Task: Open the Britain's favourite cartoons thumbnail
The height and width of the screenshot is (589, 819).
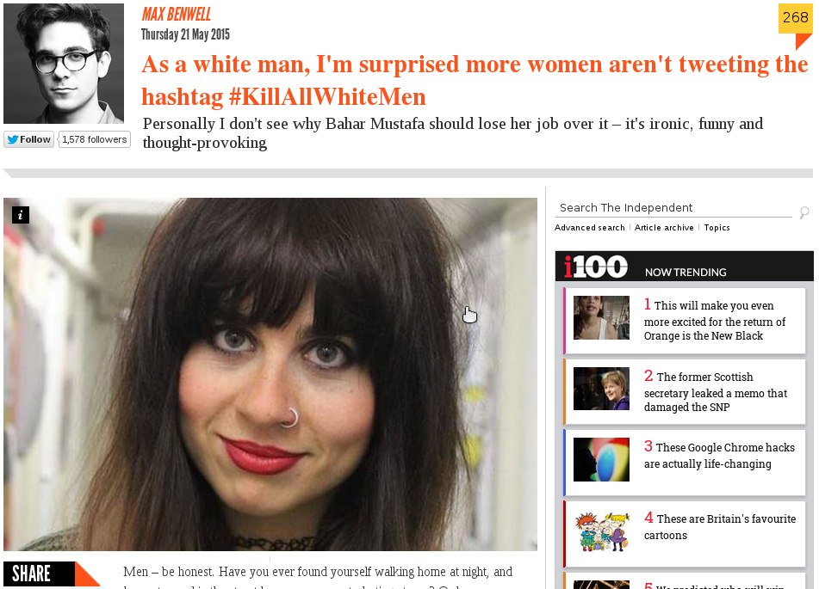Action: click(601, 531)
